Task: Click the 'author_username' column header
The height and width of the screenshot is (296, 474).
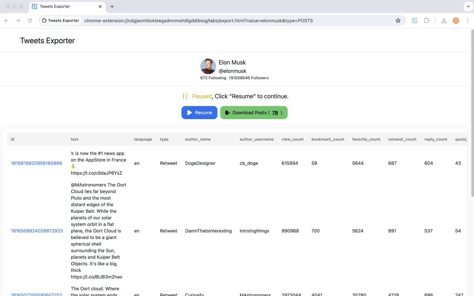Action: [257, 139]
